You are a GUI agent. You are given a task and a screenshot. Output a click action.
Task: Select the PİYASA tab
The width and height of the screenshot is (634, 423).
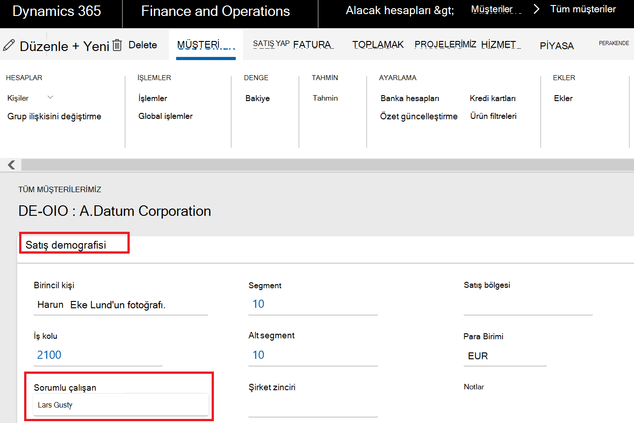(557, 46)
